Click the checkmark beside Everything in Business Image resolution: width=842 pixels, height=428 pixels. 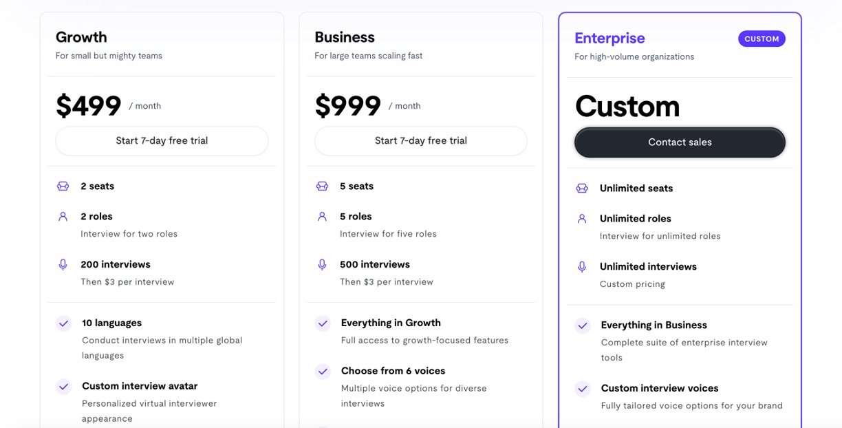[583, 325]
